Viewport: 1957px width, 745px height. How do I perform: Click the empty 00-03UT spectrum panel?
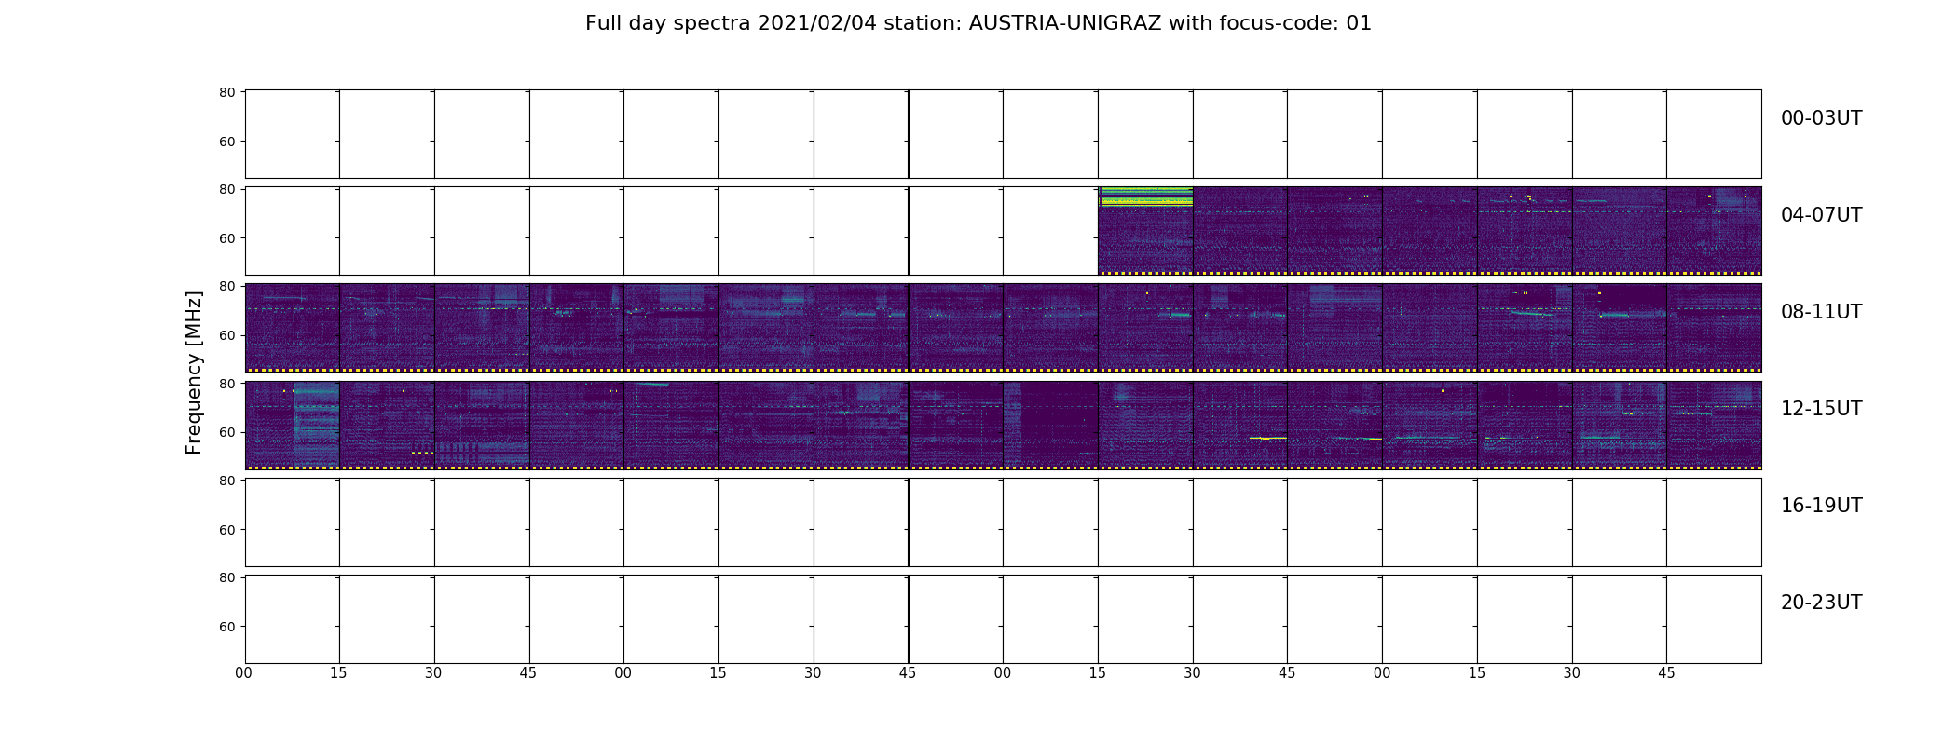tap(1003, 134)
